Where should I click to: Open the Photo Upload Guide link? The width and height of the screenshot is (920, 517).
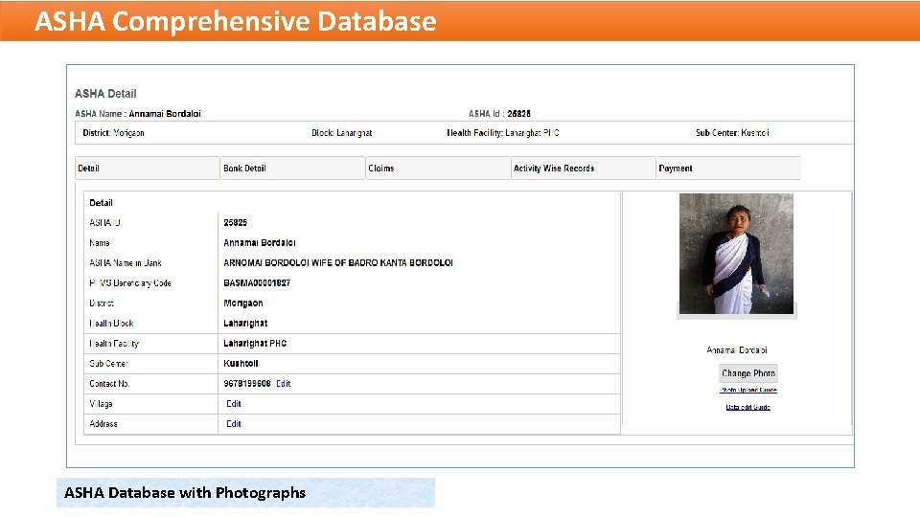coord(748,390)
